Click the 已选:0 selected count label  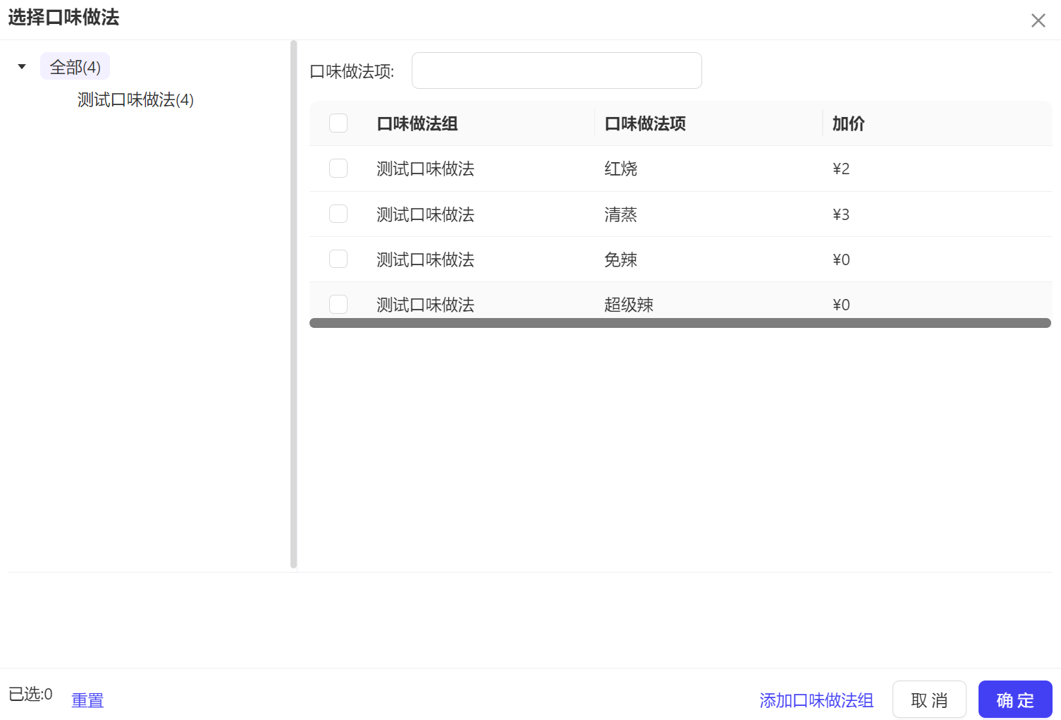tap(30, 694)
